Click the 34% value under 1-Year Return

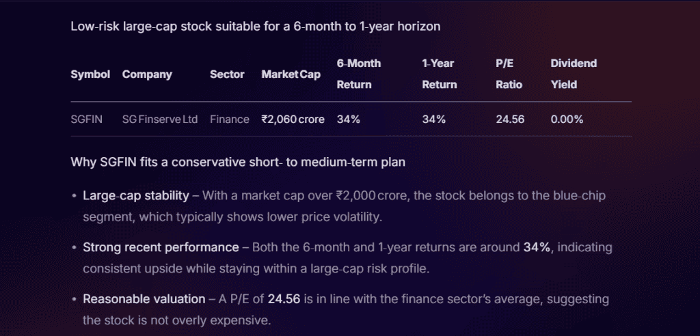(434, 120)
